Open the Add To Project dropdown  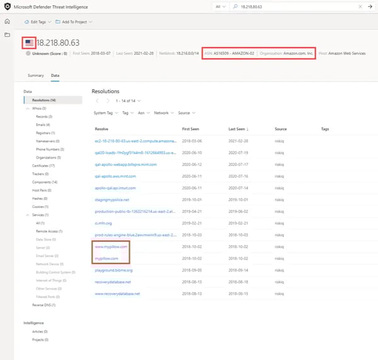[74, 21]
